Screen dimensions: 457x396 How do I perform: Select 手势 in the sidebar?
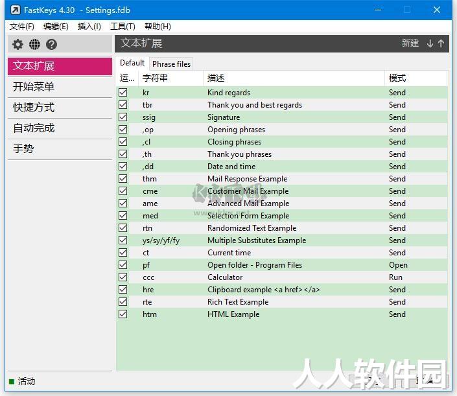[x=60, y=148]
